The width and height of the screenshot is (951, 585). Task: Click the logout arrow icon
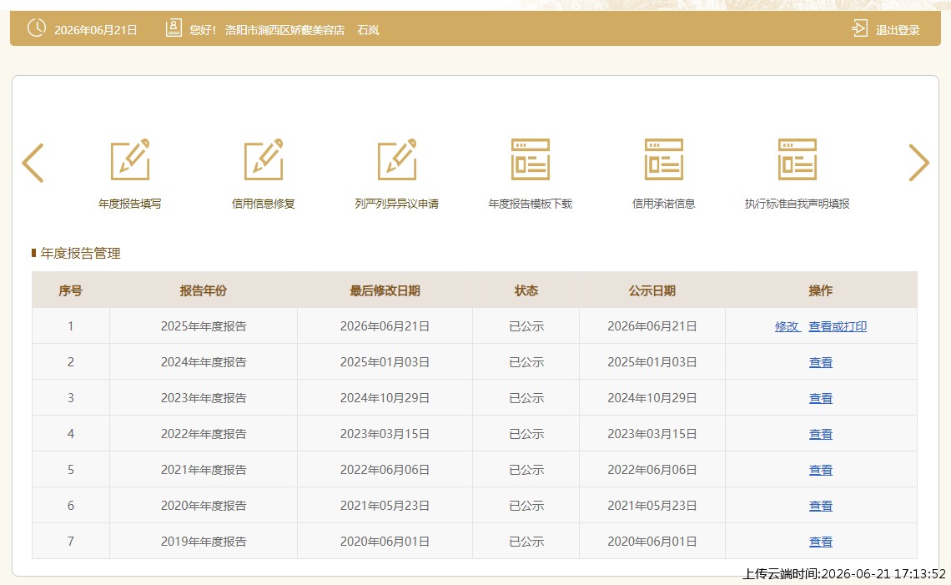coord(859,28)
